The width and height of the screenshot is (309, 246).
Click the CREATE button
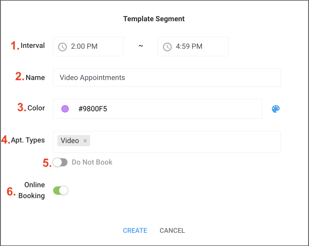tap(135, 231)
